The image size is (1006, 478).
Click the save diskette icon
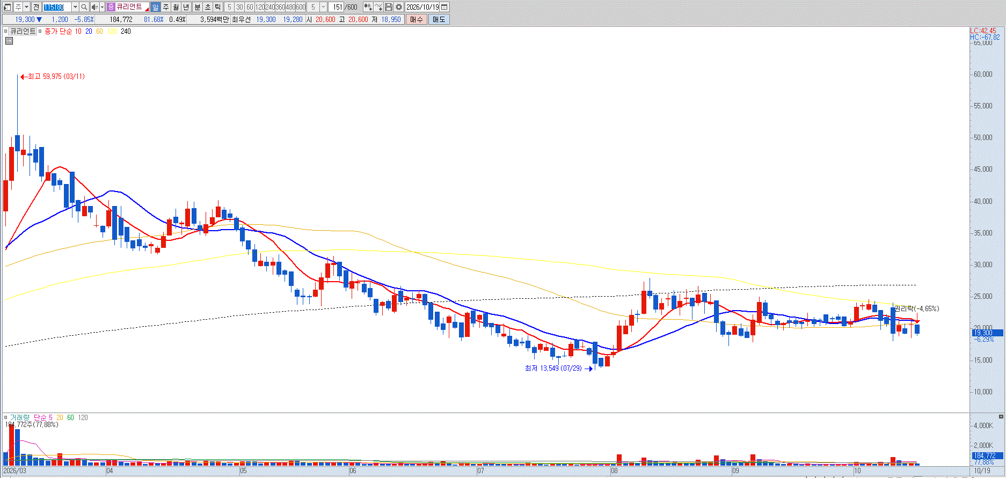coord(389,7)
